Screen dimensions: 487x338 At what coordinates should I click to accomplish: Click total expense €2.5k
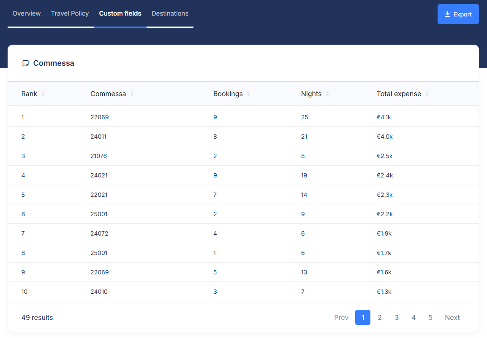[x=385, y=156]
